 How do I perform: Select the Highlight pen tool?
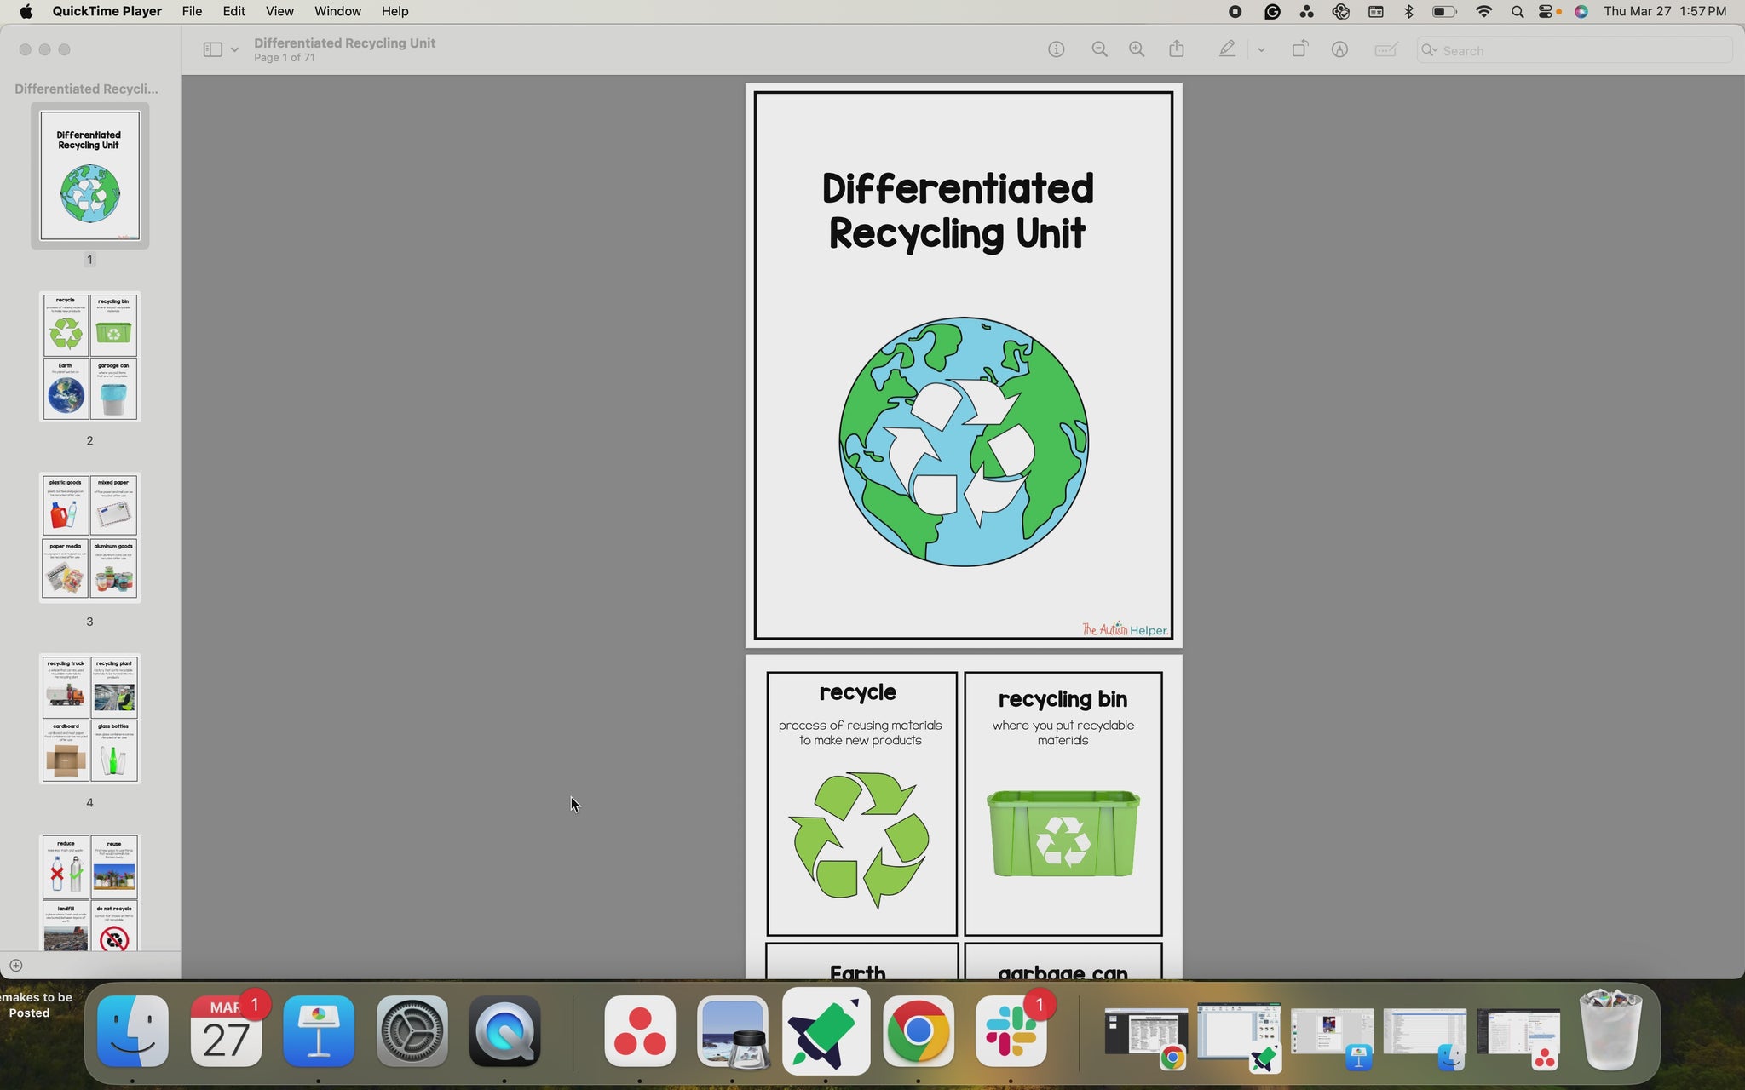pyautogui.click(x=1227, y=49)
